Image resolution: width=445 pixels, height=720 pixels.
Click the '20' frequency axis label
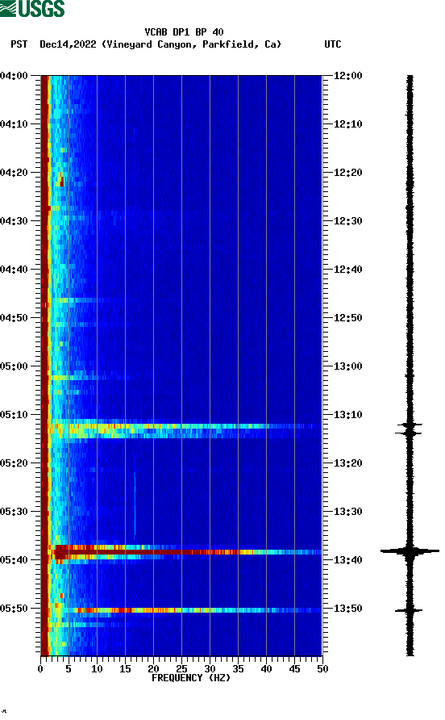[x=153, y=669]
